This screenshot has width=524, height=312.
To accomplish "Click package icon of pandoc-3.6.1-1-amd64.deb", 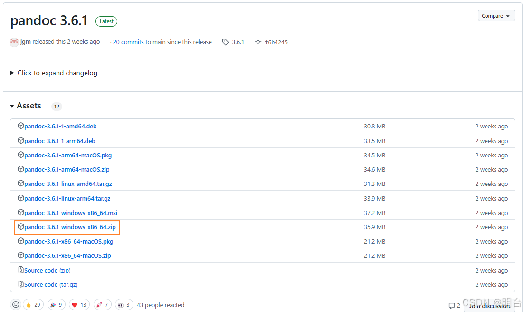I will pyautogui.click(x=21, y=126).
